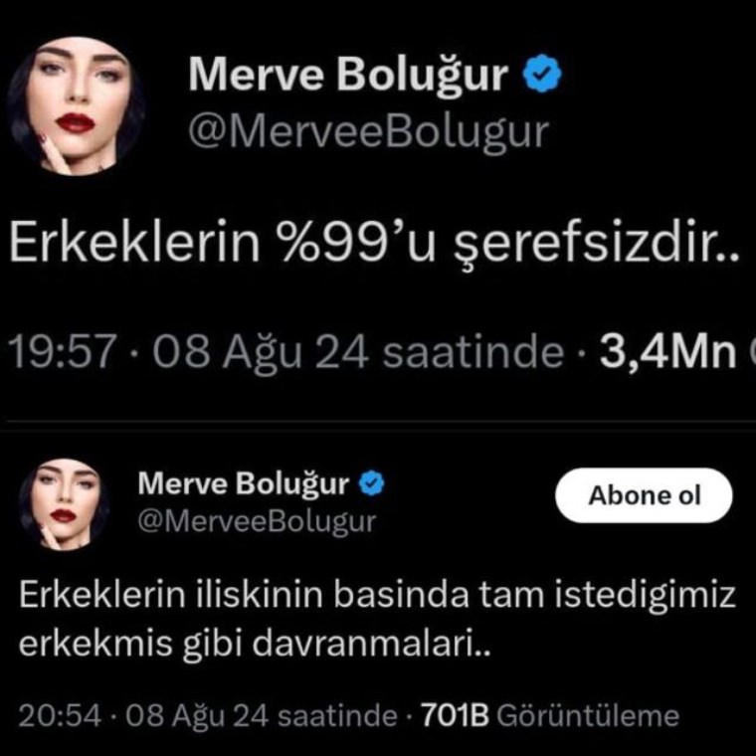Select the 19:57 time stamp
Screen dimensions: 756x756
pos(63,351)
